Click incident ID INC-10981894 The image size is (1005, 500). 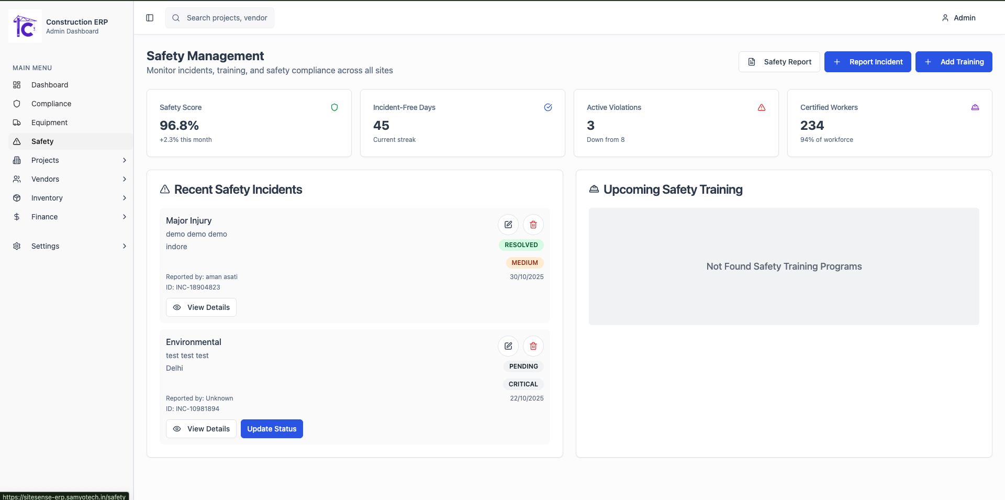coord(193,409)
